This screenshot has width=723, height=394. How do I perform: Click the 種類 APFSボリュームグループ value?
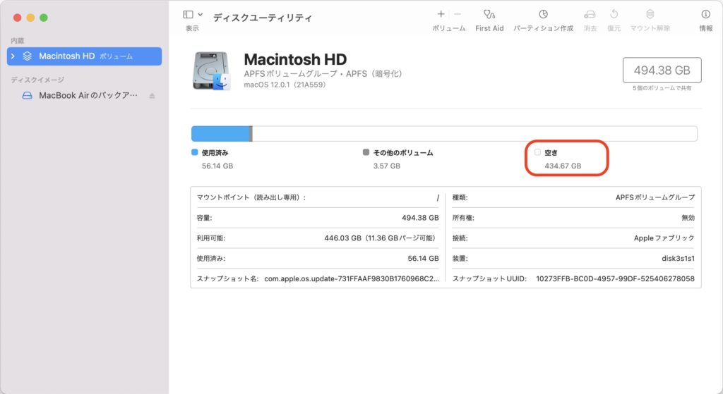point(655,197)
